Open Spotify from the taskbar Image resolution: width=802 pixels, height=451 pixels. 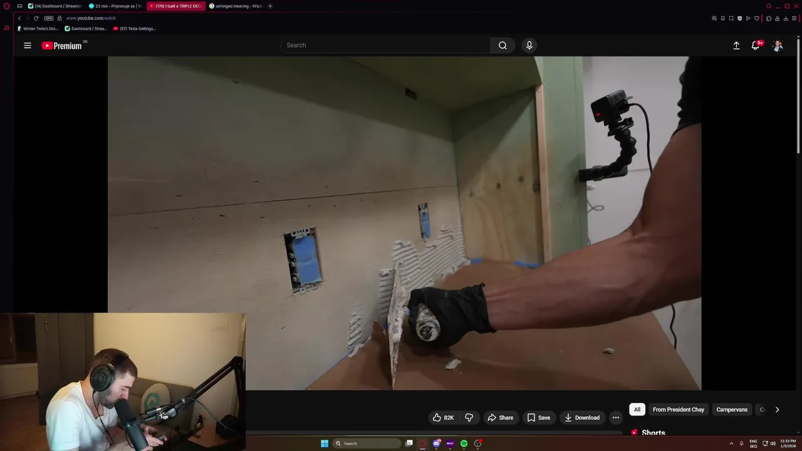(x=464, y=443)
